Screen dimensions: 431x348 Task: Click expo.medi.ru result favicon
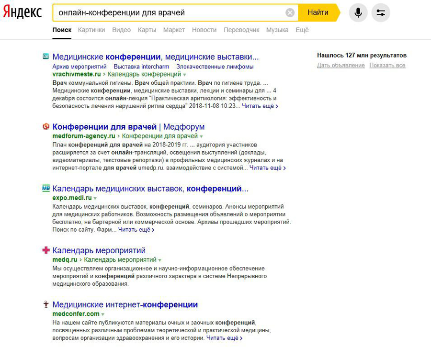point(46,189)
